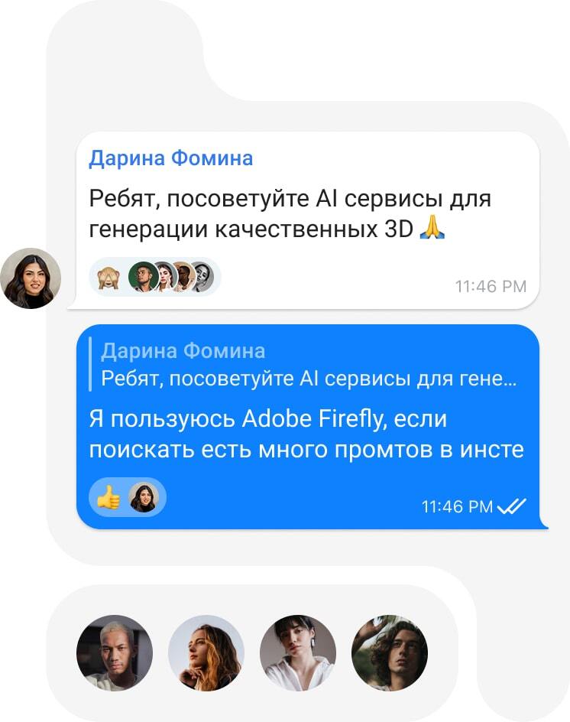Toggle the thumbs up reaction pill
The width and height of the screenshot is (570, 722).
click(x=128, y=497)
